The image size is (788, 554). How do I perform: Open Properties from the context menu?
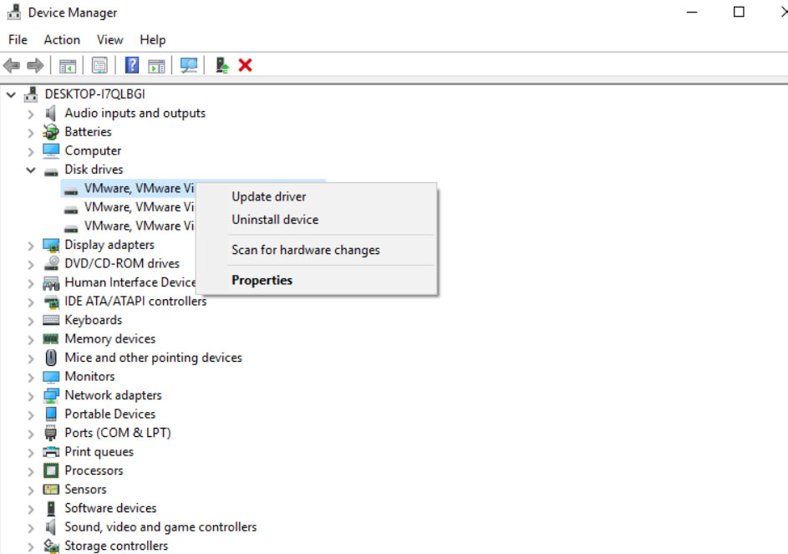(317, 280)
